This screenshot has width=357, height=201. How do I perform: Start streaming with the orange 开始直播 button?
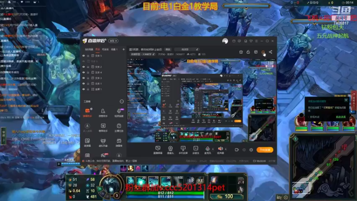point(265,150)
